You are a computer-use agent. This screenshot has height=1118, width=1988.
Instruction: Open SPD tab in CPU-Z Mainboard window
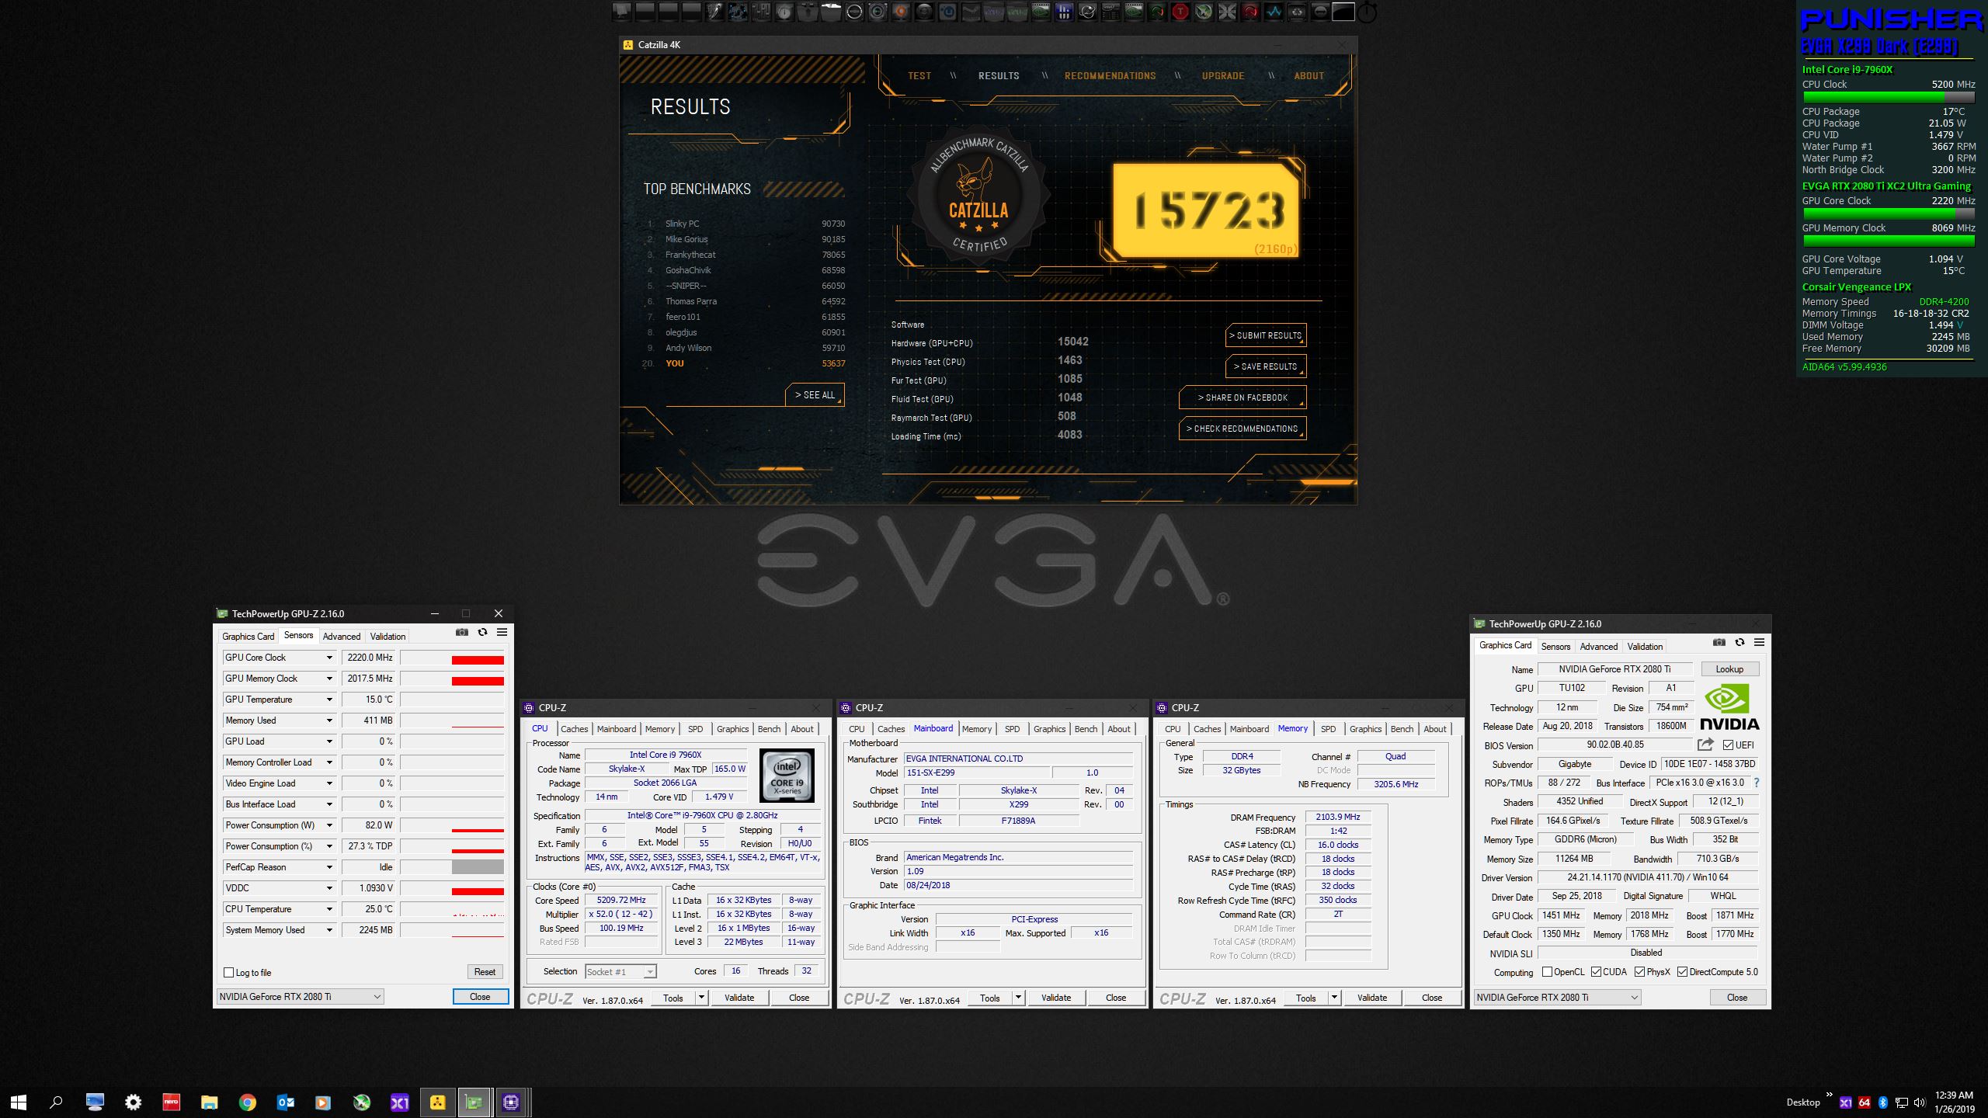click(1013, 729)
